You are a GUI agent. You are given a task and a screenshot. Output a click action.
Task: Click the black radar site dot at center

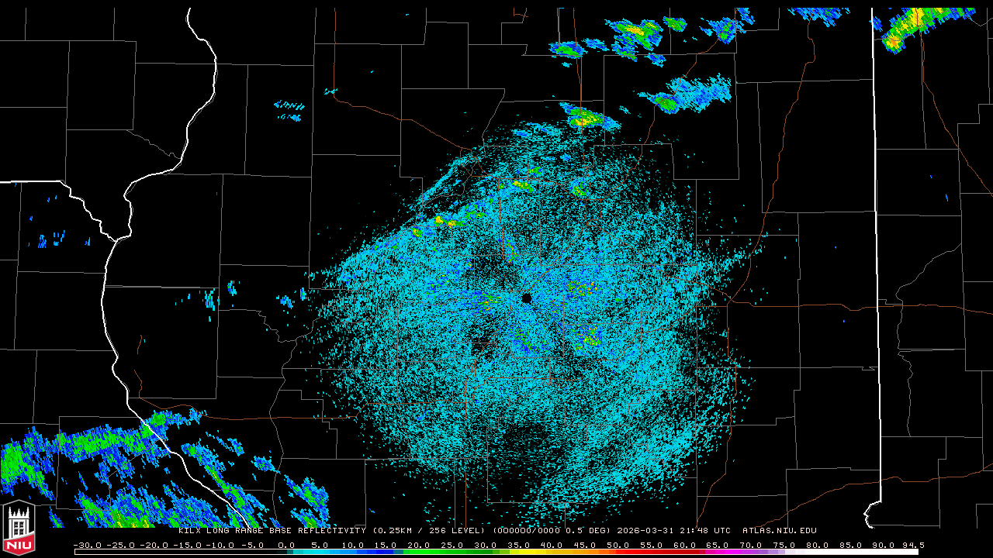coord(527,298)
